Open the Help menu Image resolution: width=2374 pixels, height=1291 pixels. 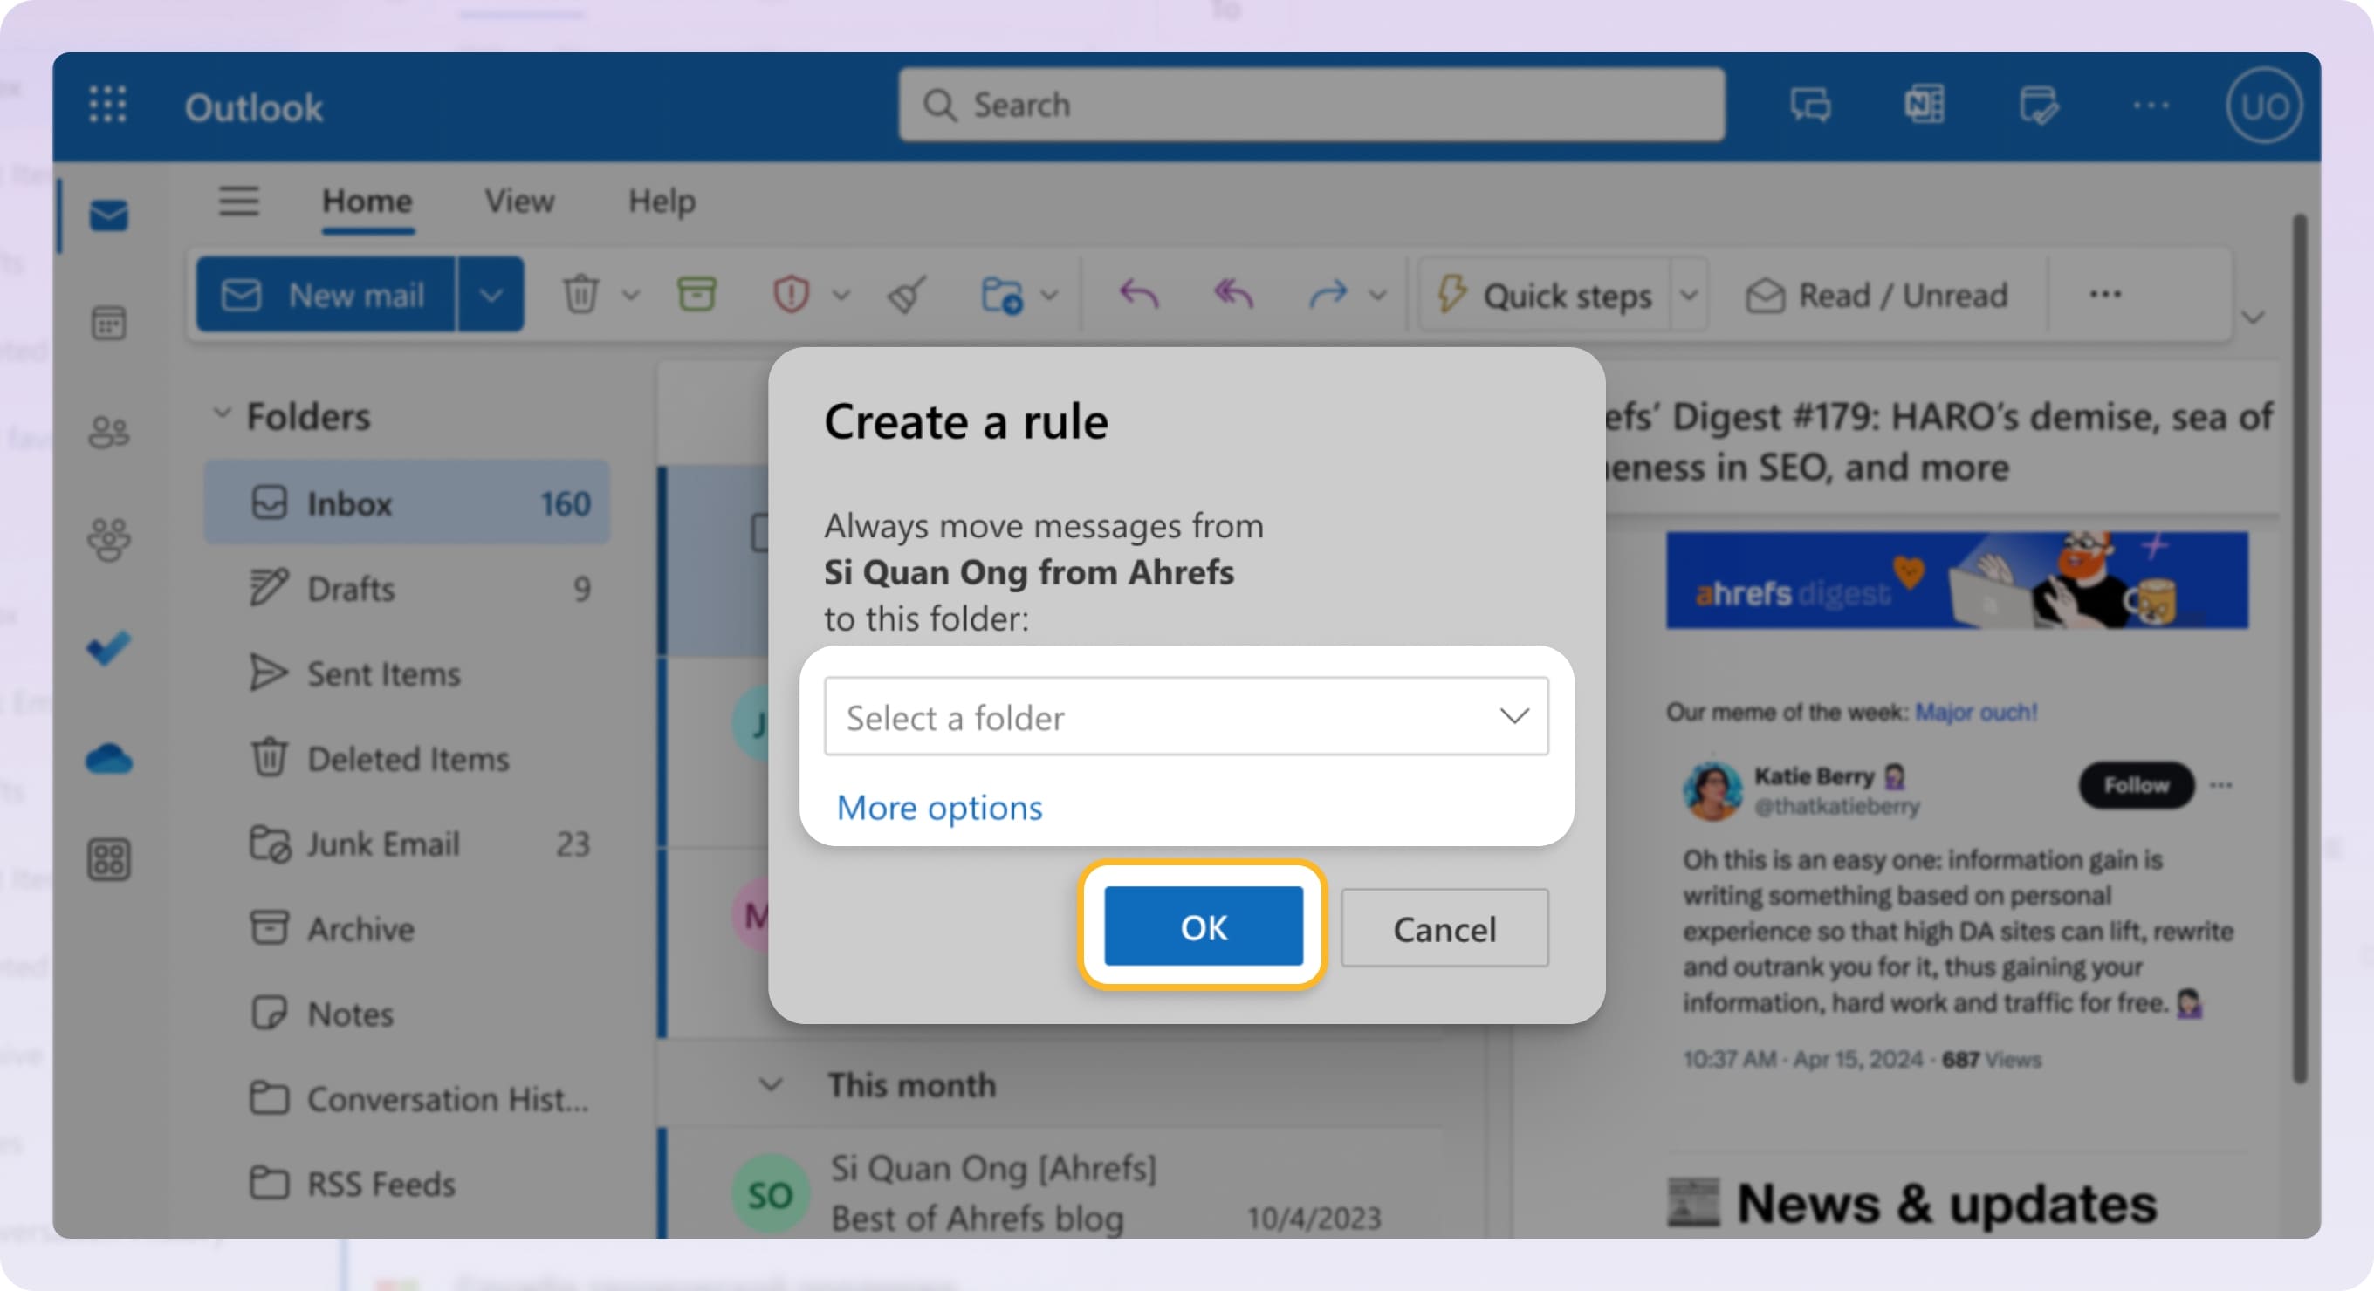[660, 201]
